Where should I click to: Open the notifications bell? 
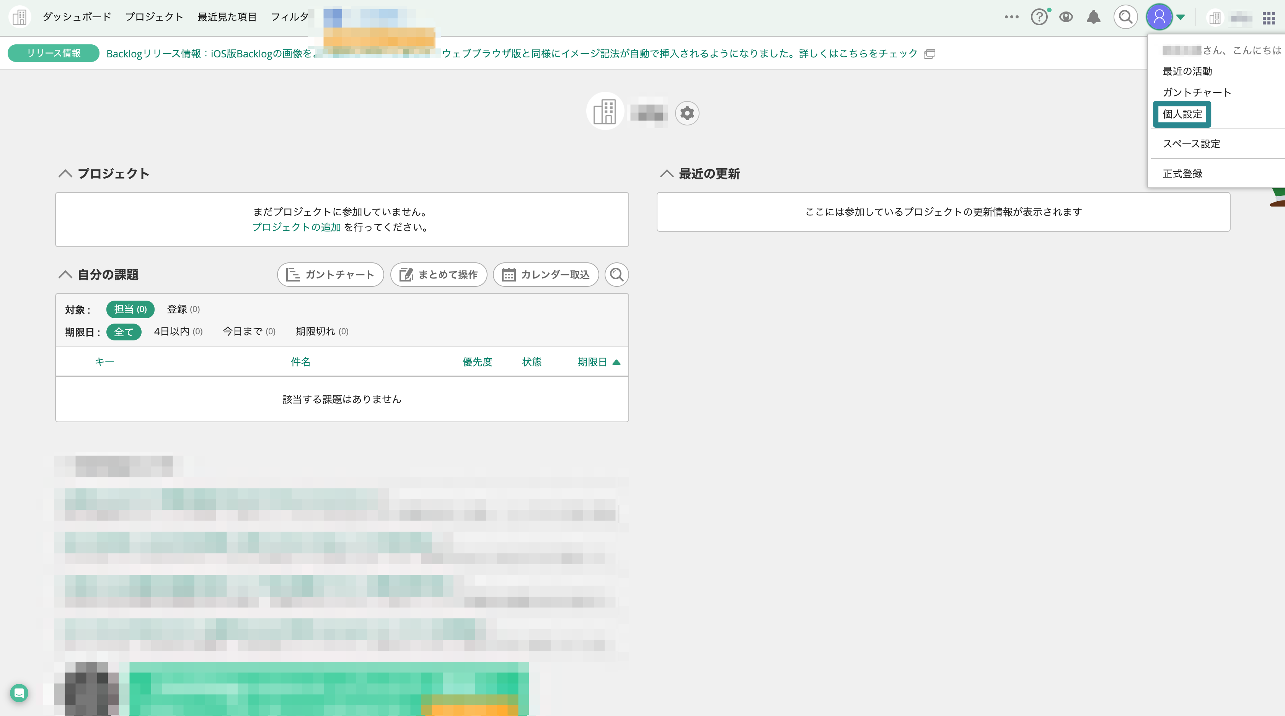1093,18
